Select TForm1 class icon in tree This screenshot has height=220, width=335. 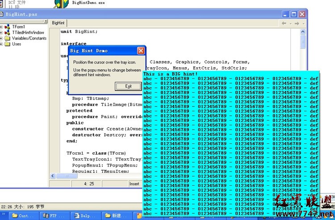7,27
